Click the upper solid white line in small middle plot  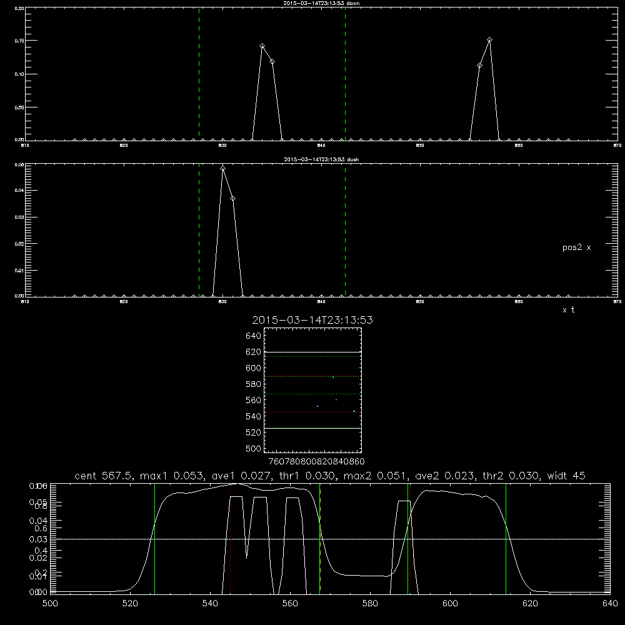[x=313, y=352]
